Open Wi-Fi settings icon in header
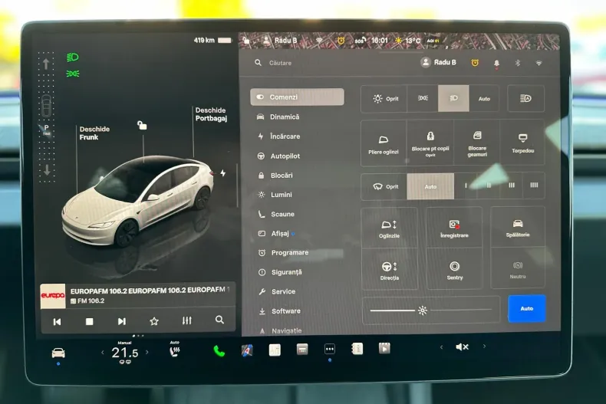The width and height of the screenshot is (606, 404). (x=538, y=63)
